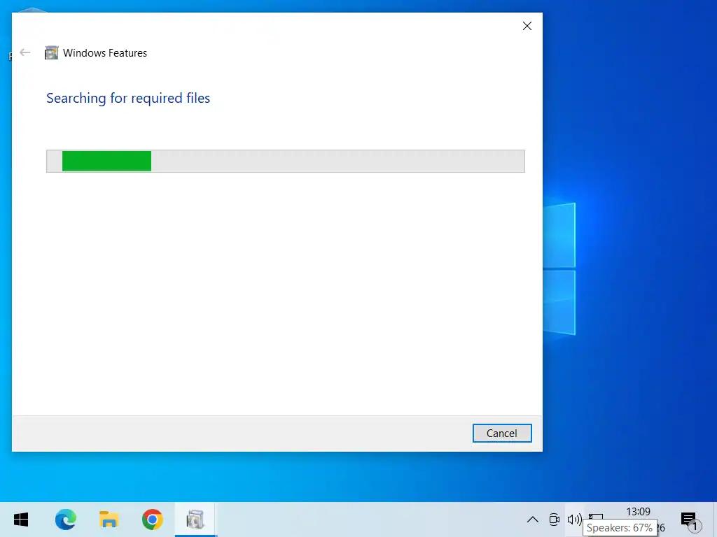Screen dimensions: 717x537
Task: Open the speaker volume control in the tray
Action: click(574, 520)
